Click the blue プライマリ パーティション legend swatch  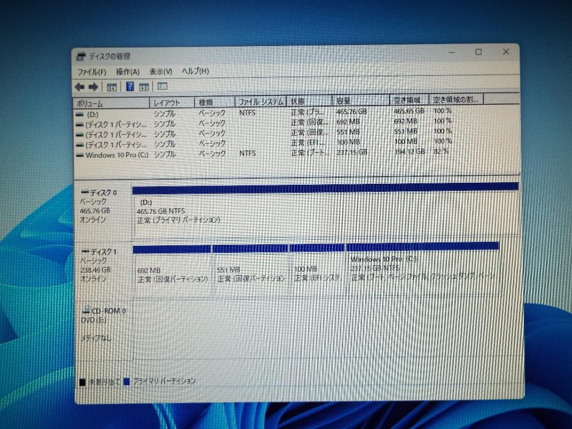click(126, 380)
